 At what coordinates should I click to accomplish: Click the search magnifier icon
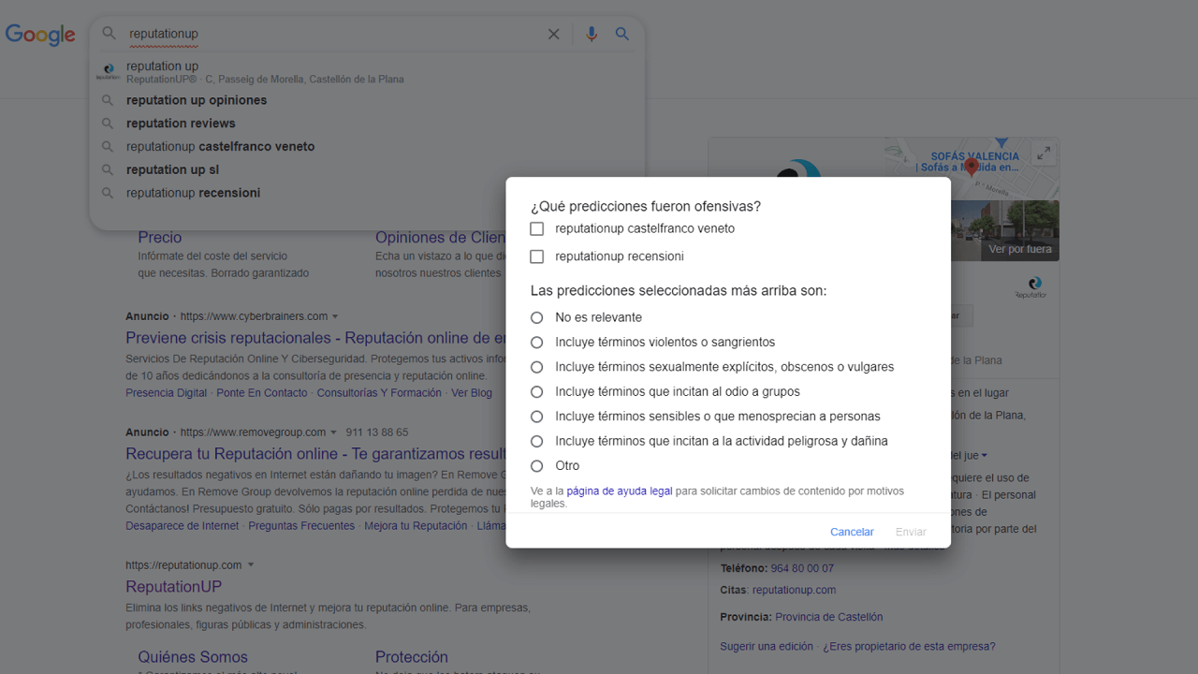(621, 34)
